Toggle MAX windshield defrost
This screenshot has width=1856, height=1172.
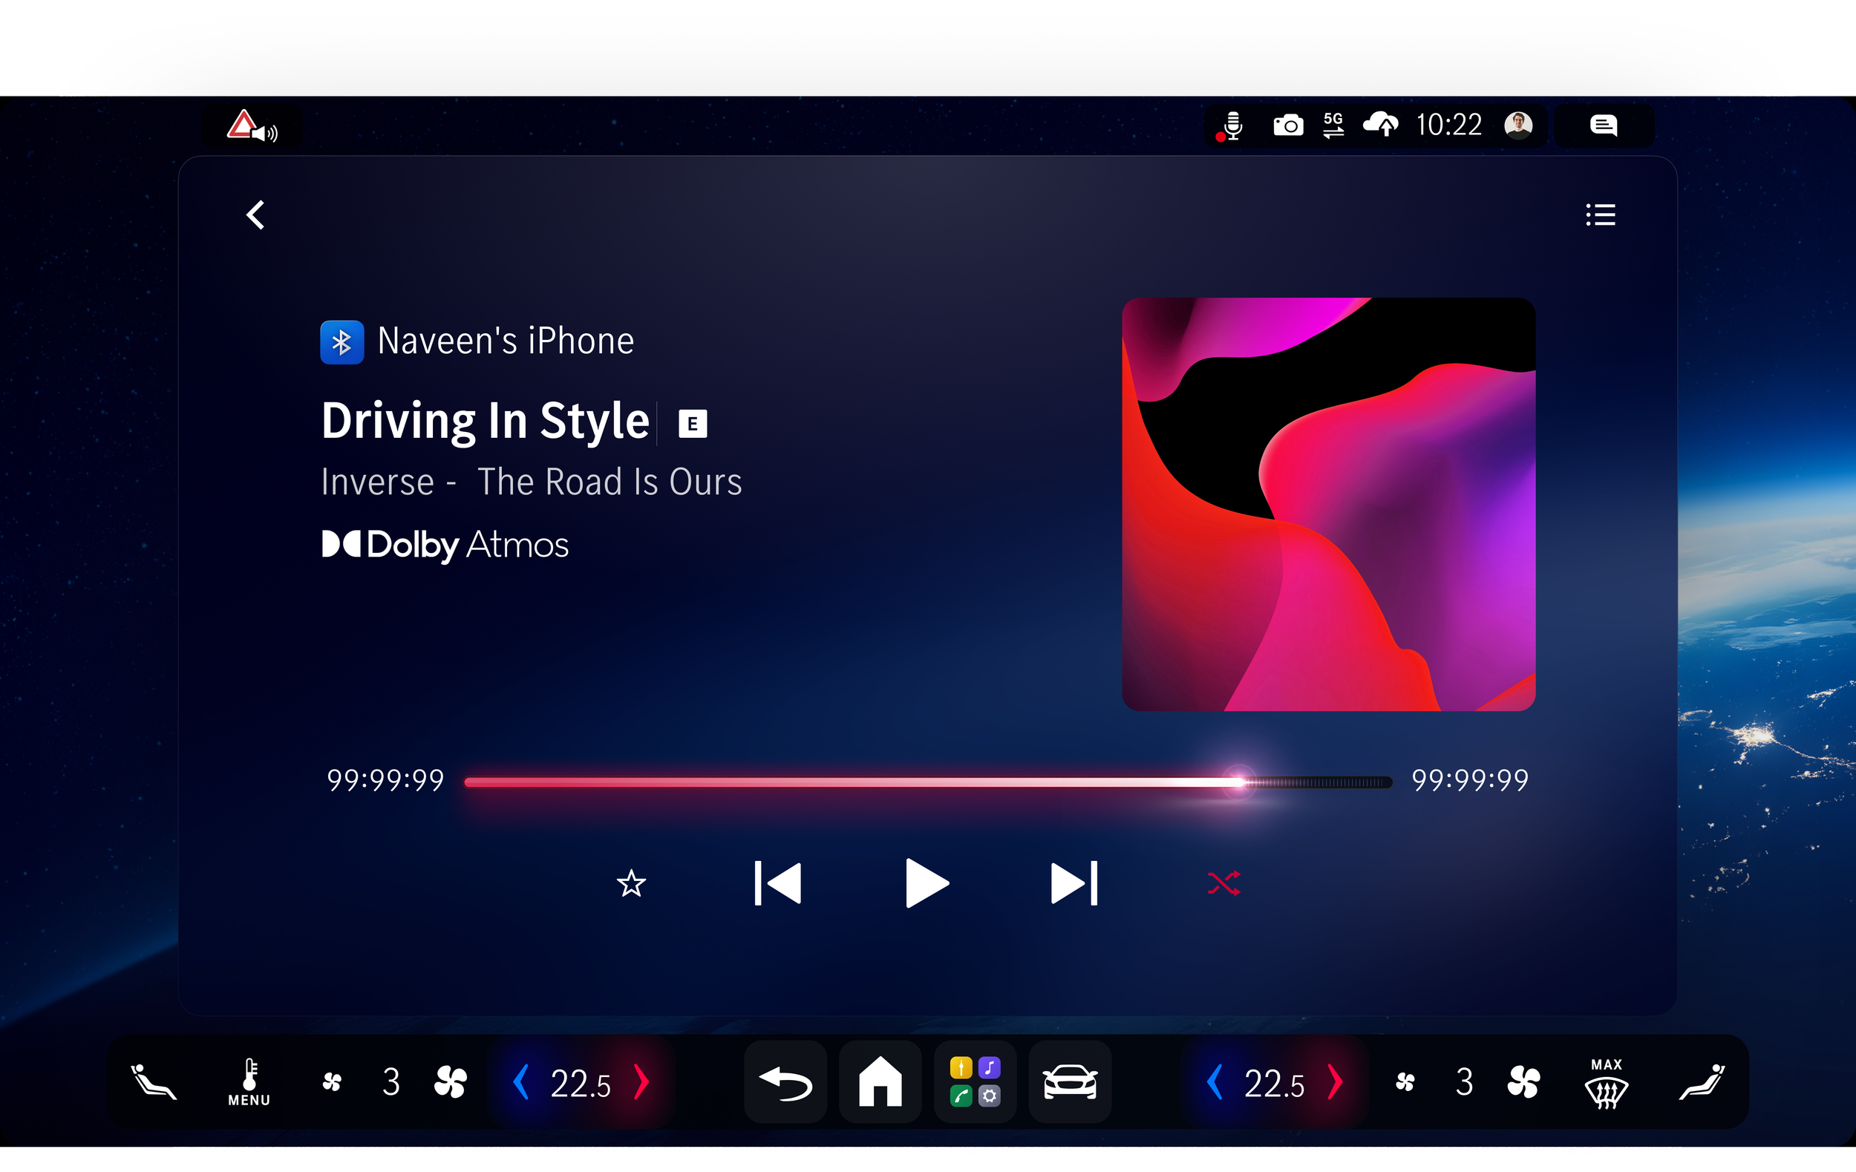click(x=1607, y=1084)
